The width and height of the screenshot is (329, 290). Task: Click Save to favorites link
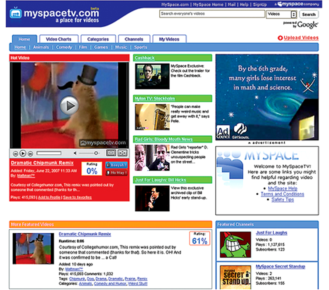[77, 197]
